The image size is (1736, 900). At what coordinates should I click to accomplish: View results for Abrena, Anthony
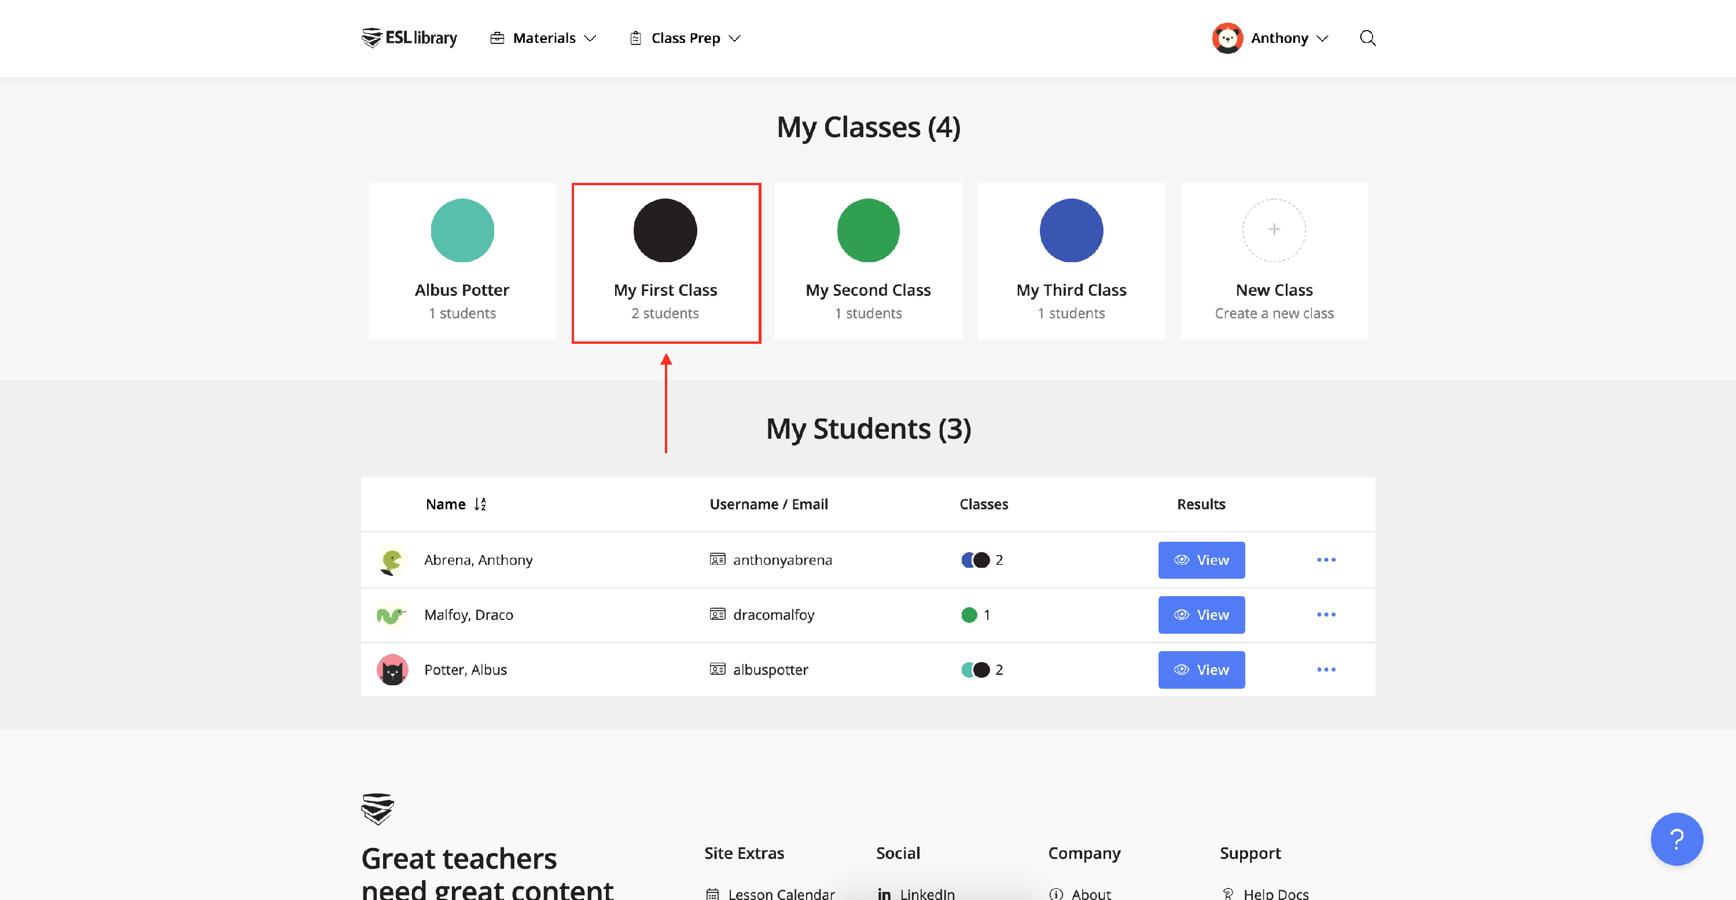(x=1201, y=560)
